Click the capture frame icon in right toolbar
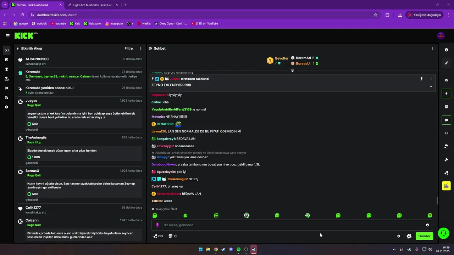This screenshot has height=255, width=454. point(446,80)
